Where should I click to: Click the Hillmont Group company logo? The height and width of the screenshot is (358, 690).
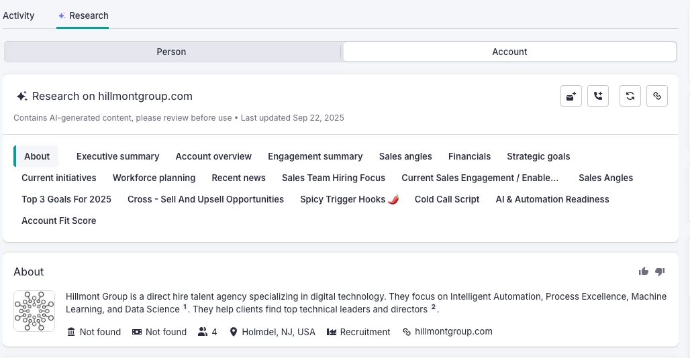tap(34, 311)
